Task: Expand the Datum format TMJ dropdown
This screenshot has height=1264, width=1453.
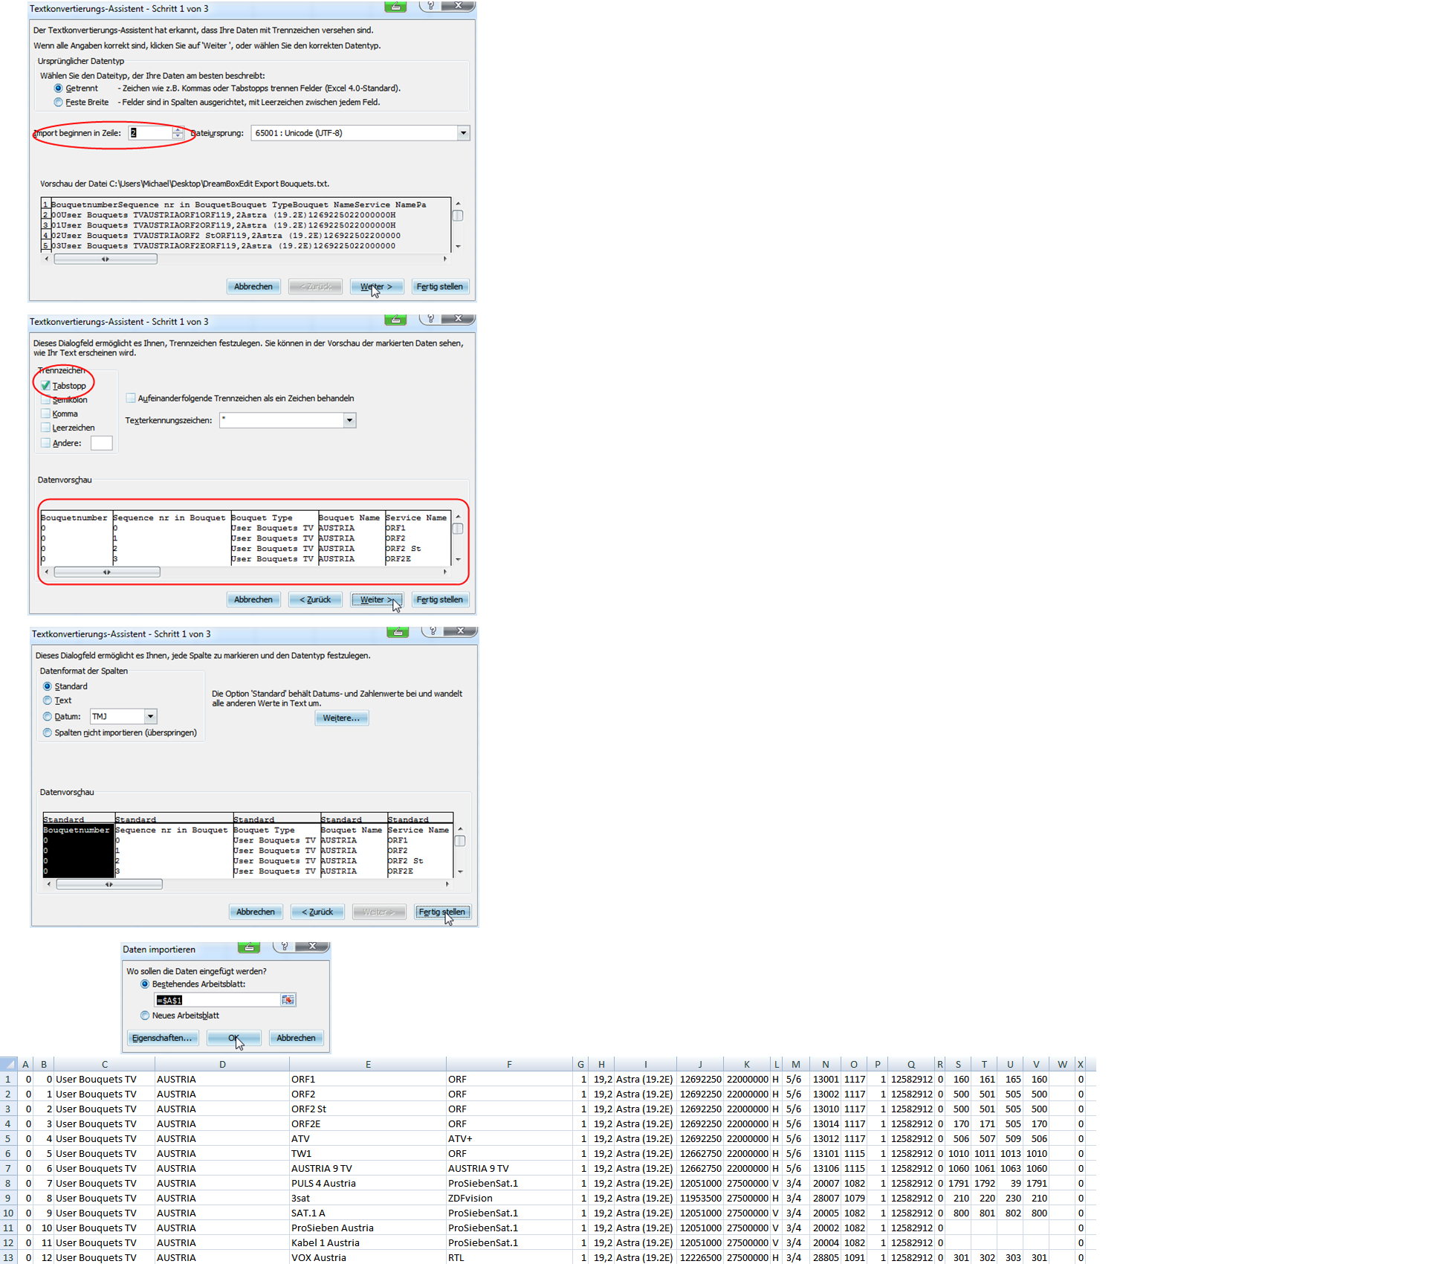Action: 150,717
